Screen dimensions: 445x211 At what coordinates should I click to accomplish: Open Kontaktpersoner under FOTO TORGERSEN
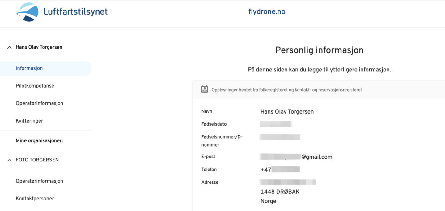[x=35, y=199]
